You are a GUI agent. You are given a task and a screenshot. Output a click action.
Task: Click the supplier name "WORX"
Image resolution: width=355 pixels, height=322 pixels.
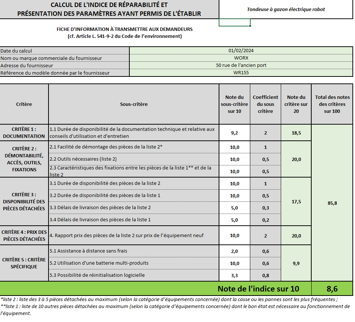tap(241, 58)
